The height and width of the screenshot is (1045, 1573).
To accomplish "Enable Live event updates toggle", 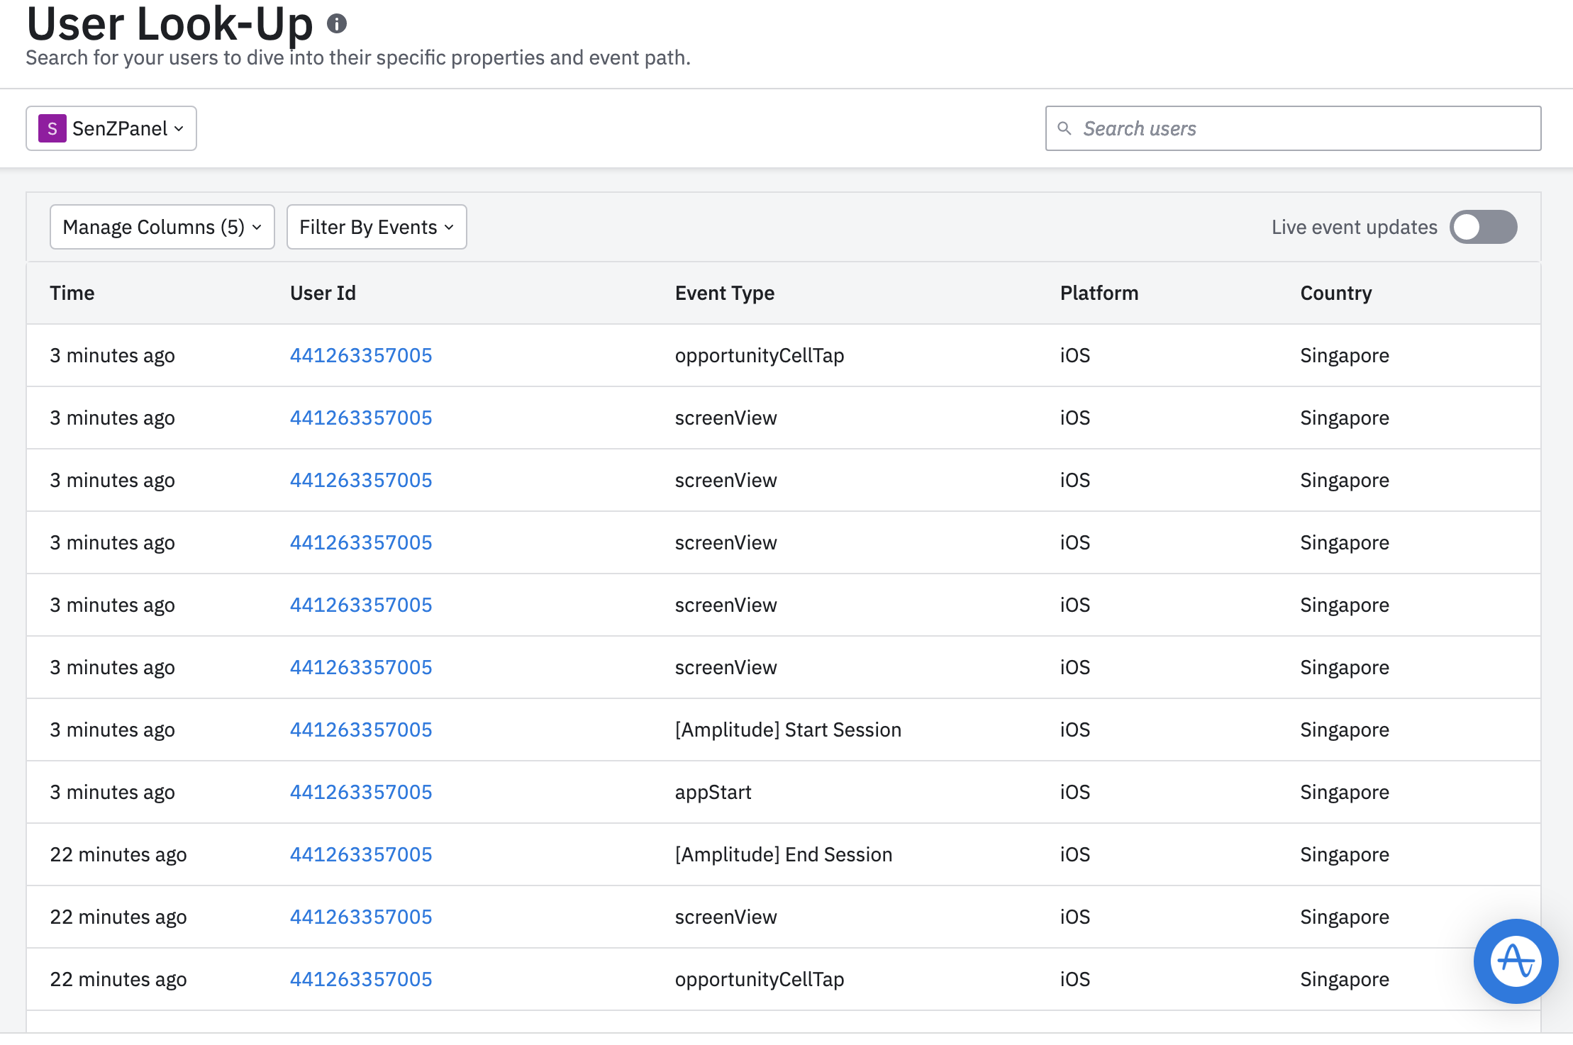I will (x=1482, y=227).
